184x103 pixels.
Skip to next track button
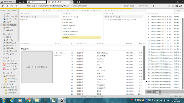[12, 6]
